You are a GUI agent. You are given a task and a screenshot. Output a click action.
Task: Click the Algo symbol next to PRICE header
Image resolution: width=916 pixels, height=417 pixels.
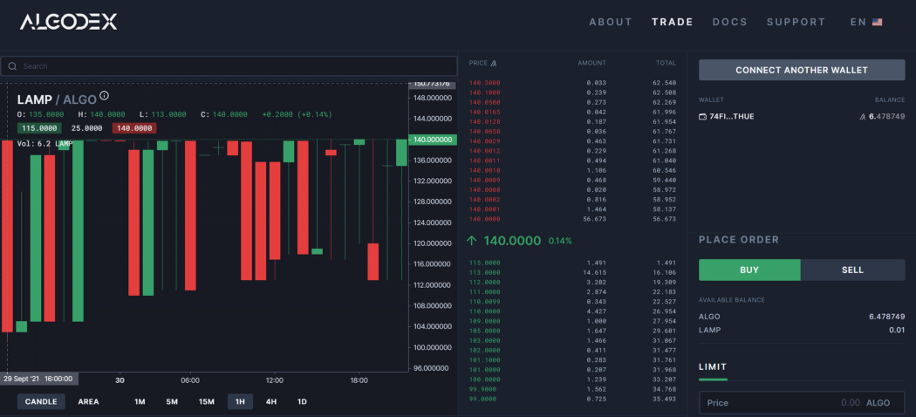point(494,63)
